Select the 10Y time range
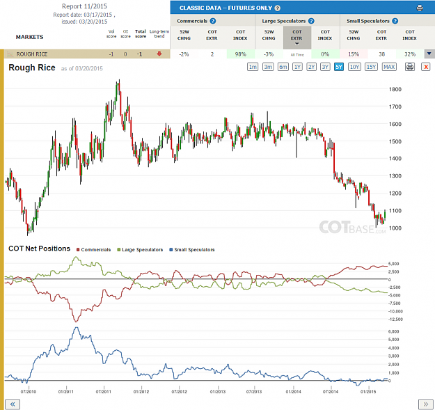Image resolution: width=435 pixels, height=410 pixels. tap(354, 67)
